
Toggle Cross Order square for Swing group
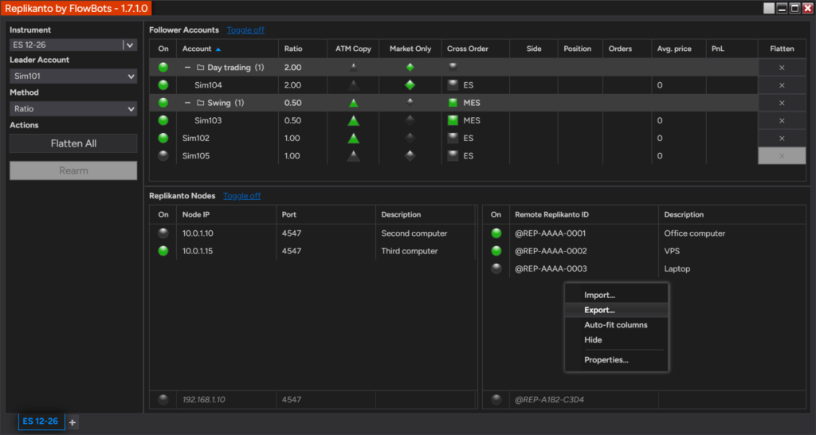[453, 103]
